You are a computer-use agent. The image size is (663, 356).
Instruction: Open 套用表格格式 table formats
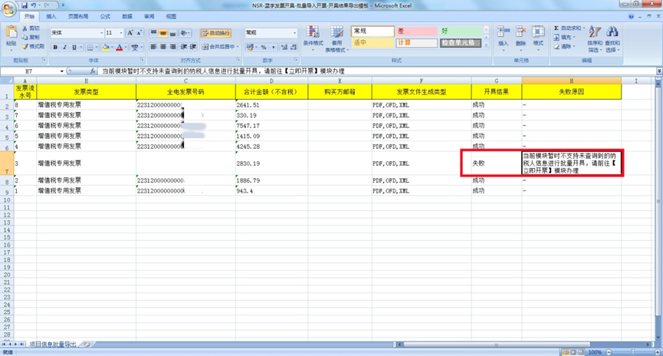[336, 38]
